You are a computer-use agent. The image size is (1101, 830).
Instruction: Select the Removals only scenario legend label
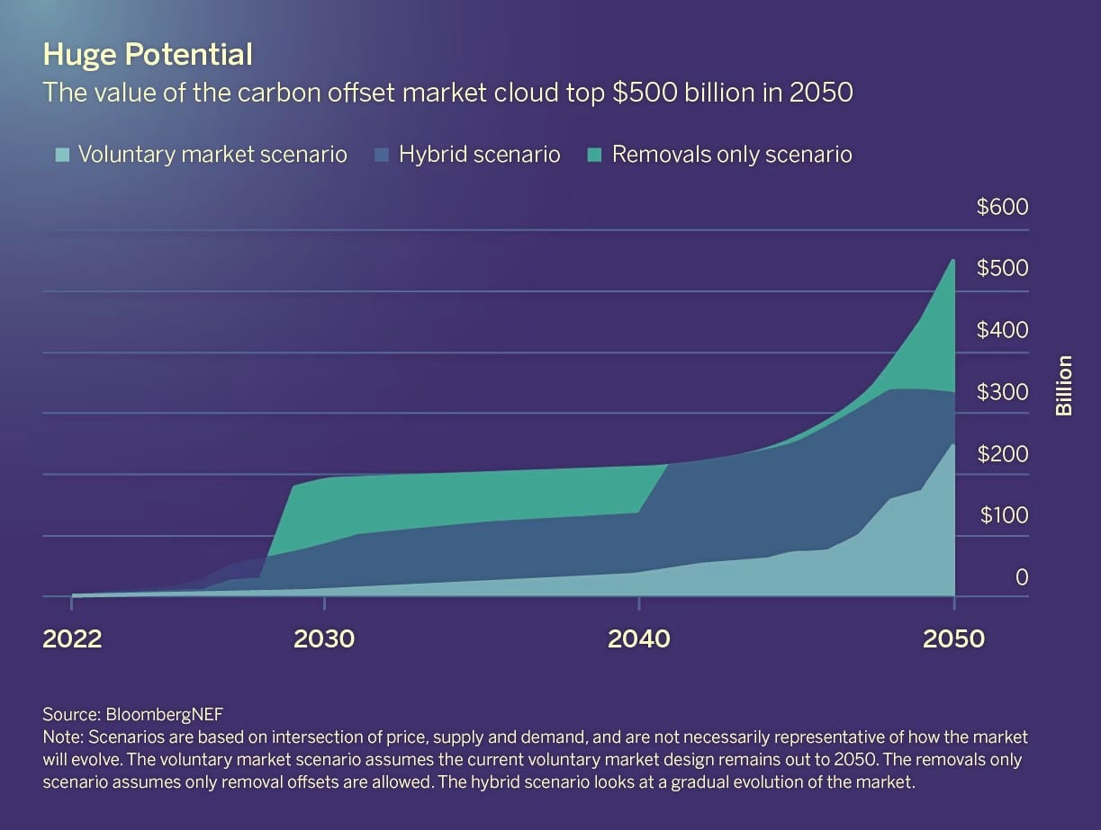pyautogui.click(x=732, y=155)
